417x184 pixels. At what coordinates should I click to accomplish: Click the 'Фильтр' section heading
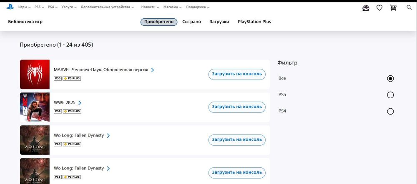point(287,63)
